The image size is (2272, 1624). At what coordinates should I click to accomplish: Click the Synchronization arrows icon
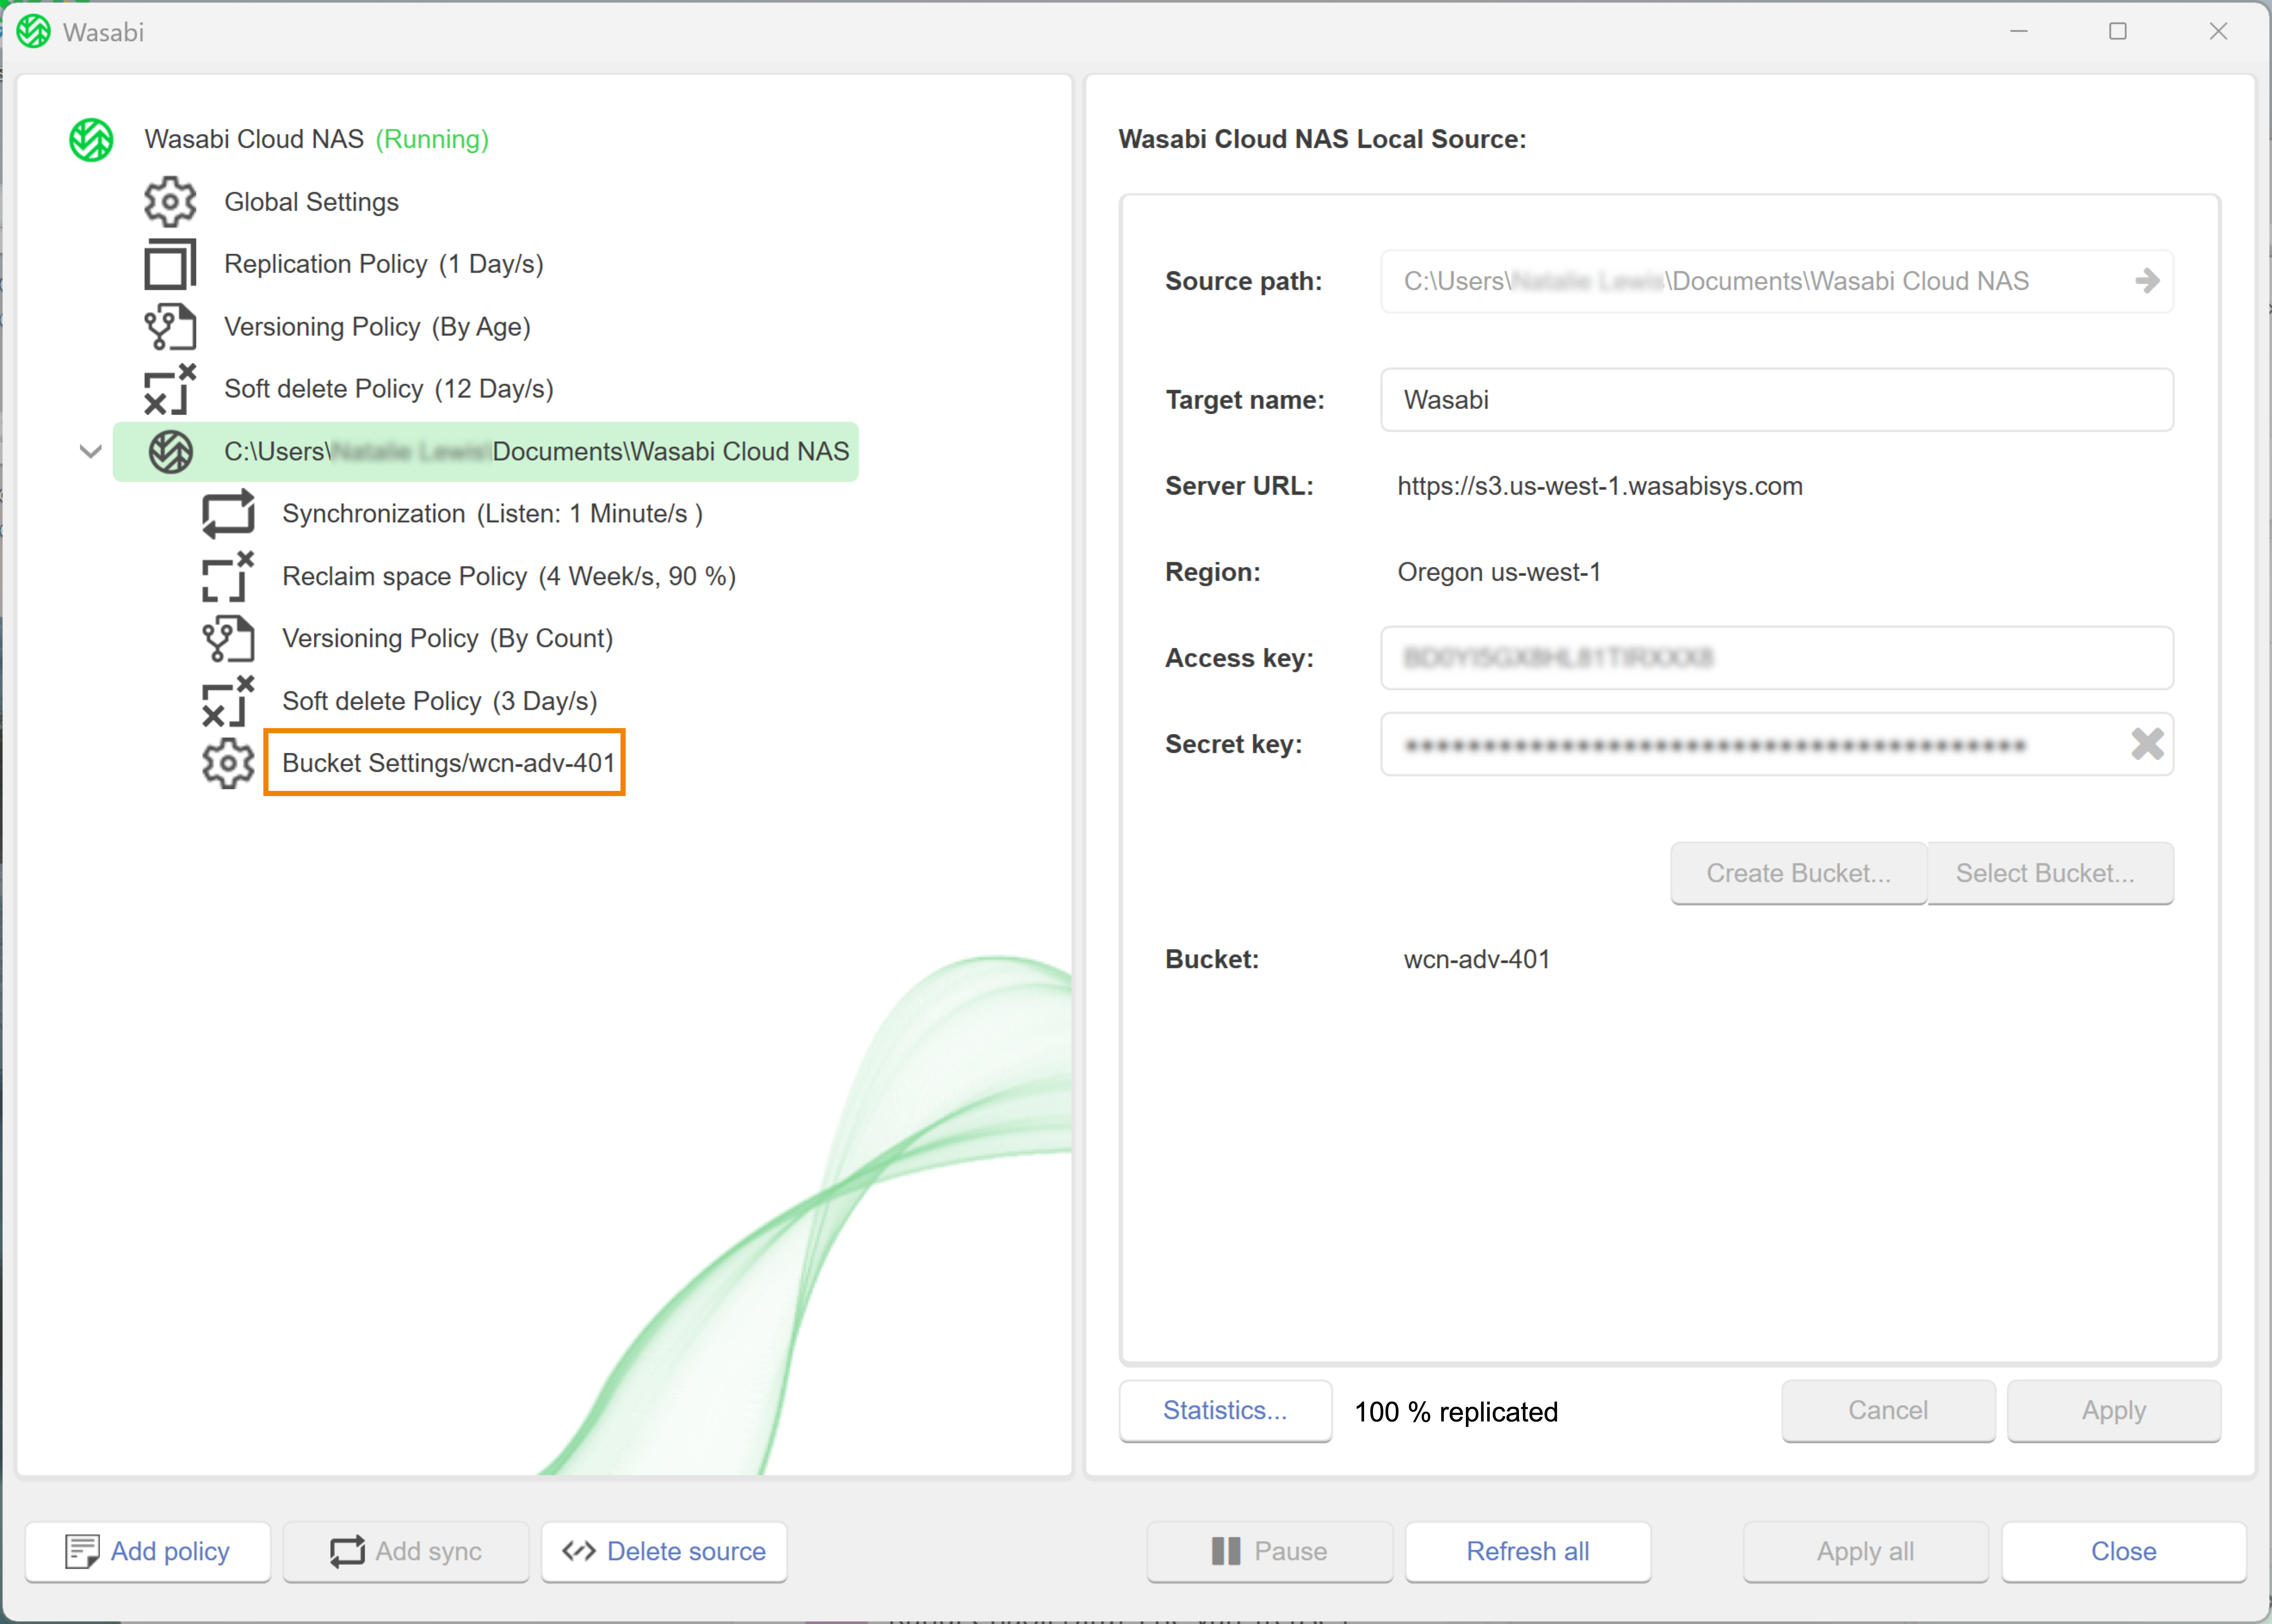click(228, 514)
